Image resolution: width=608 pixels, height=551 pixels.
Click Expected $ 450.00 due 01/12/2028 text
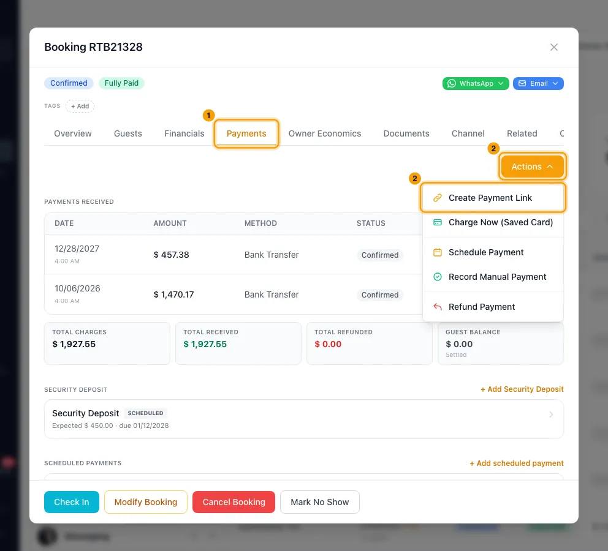pos(110,425)
